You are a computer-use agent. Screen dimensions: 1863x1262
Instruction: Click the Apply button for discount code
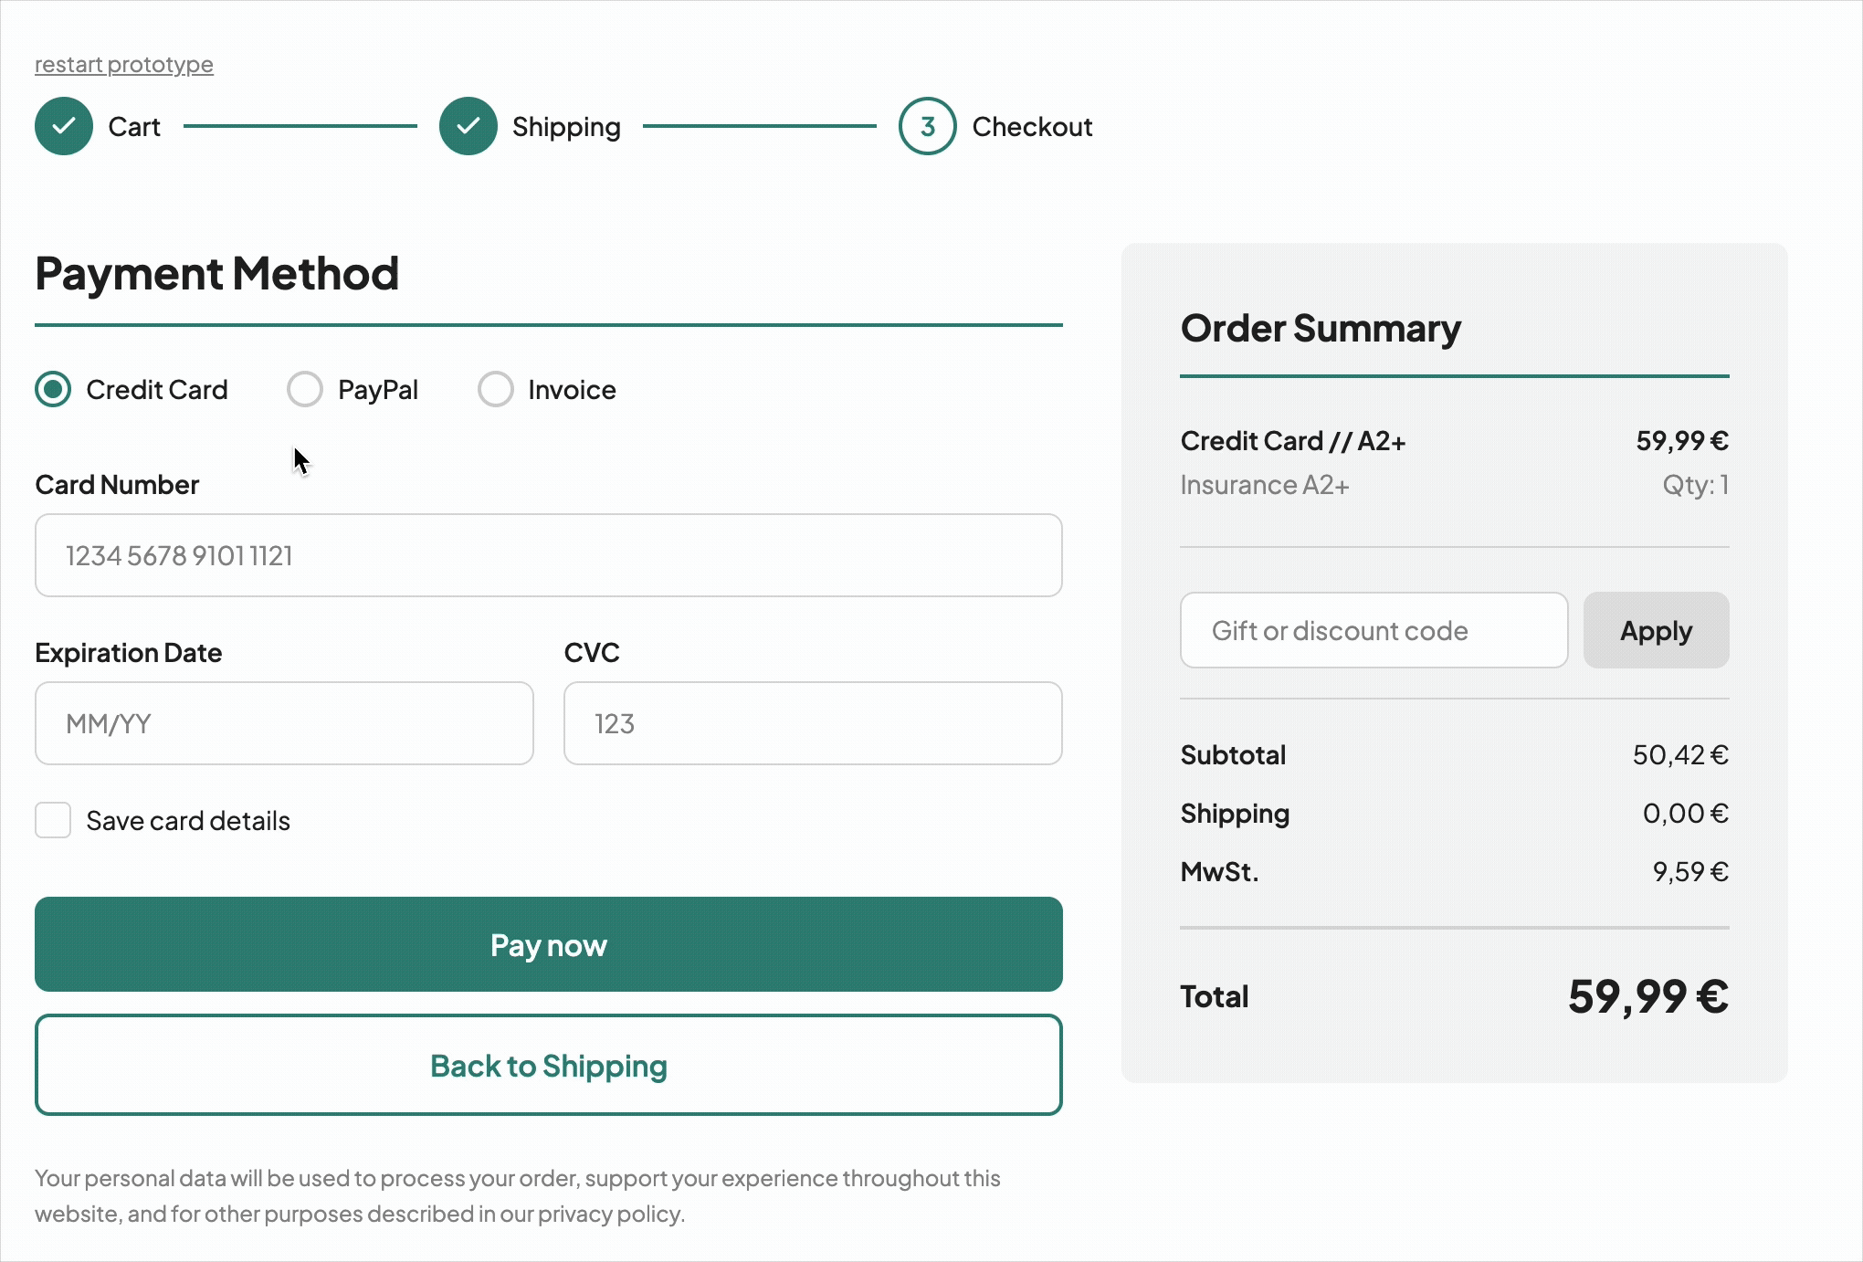tap(1655, 630)
